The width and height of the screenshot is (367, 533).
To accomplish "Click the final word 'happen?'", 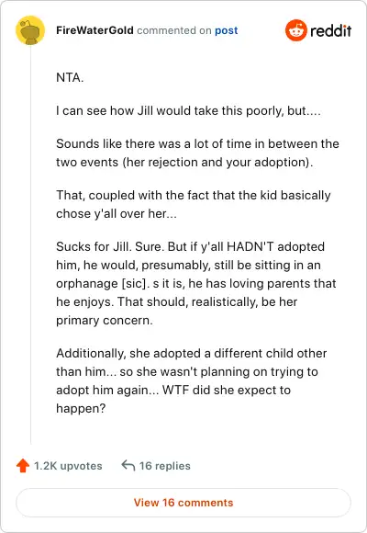I will (81, 408).
